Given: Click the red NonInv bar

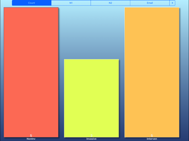Looking at the screenshot, I should [x=31, y=72].
